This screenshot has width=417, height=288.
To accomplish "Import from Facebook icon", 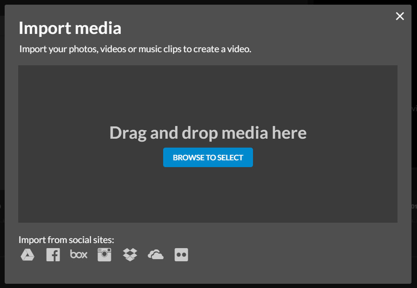I will click(x=53, y=255).
